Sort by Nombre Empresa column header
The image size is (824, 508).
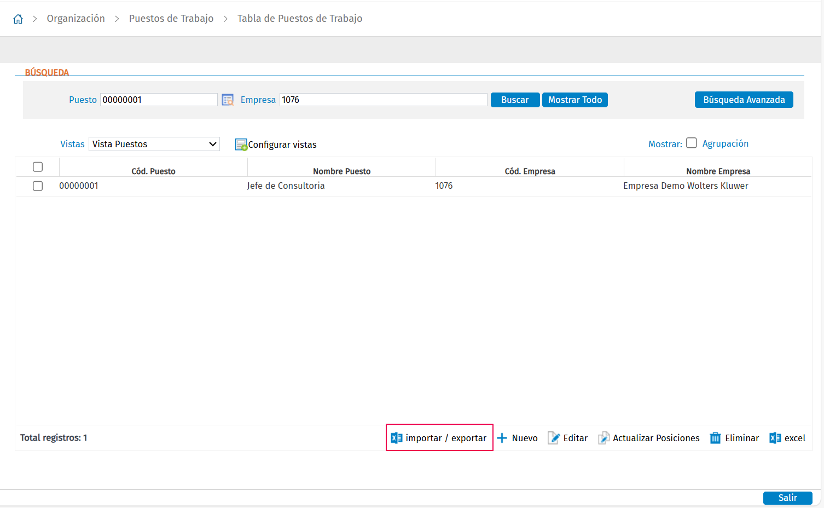(718, 171)
